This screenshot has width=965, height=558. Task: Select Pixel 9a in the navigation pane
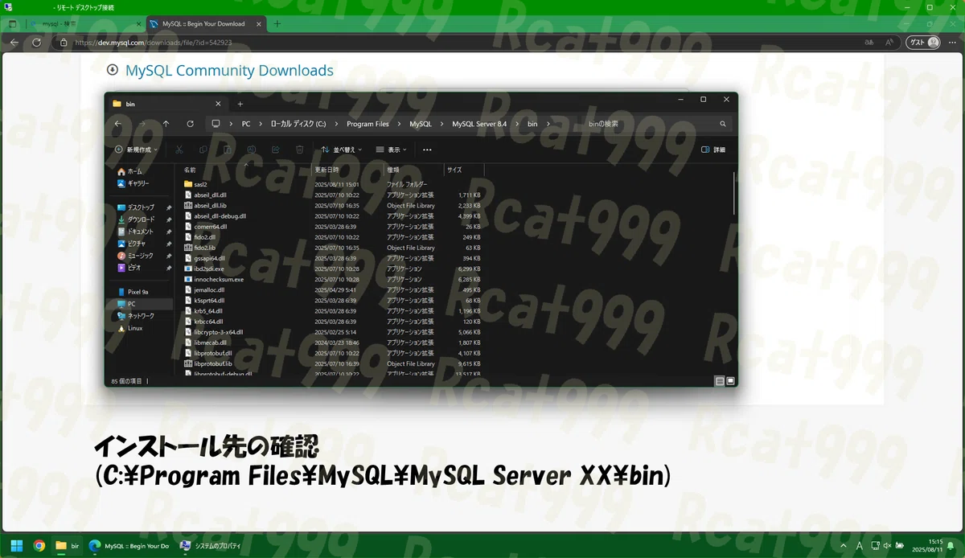(138, 292)
